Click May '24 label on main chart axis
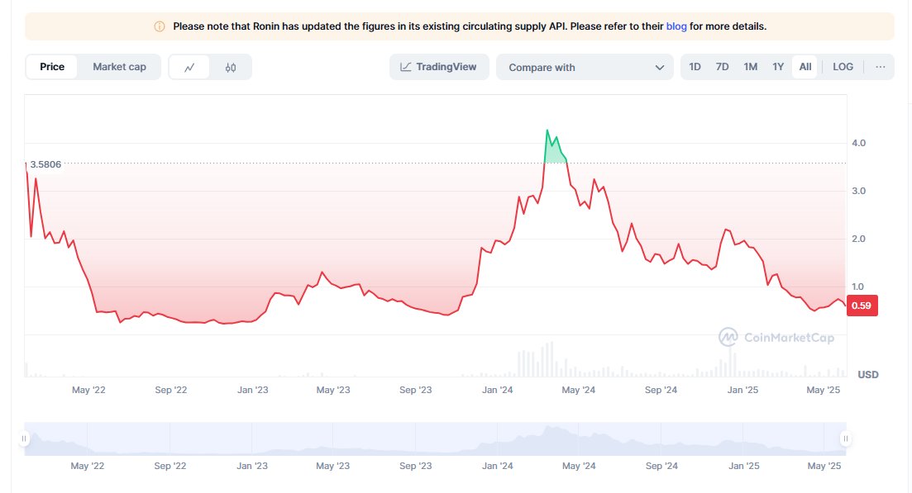This screenshot has width=912, height=493. (x=578, y=390)
